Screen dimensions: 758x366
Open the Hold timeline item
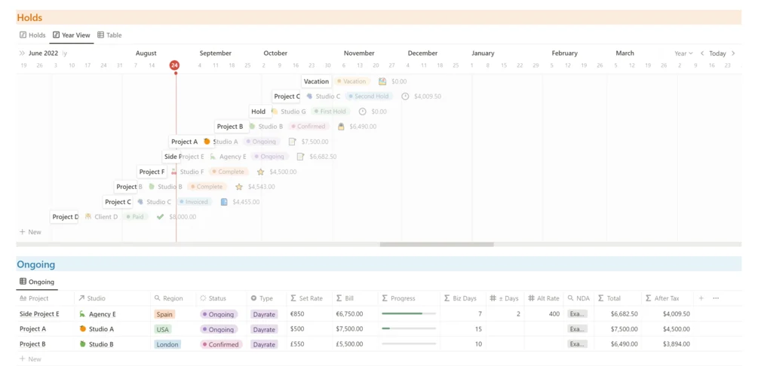point(259,111)
